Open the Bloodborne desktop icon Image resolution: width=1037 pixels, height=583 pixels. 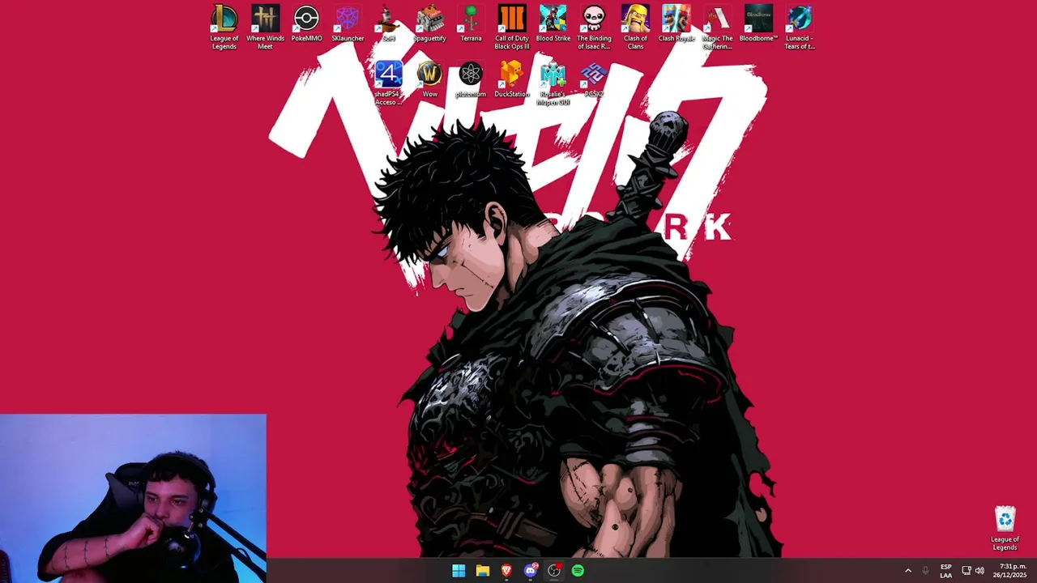[758, 23]
